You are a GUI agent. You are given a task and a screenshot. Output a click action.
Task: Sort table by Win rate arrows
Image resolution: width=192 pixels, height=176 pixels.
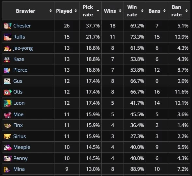(142, 11)
